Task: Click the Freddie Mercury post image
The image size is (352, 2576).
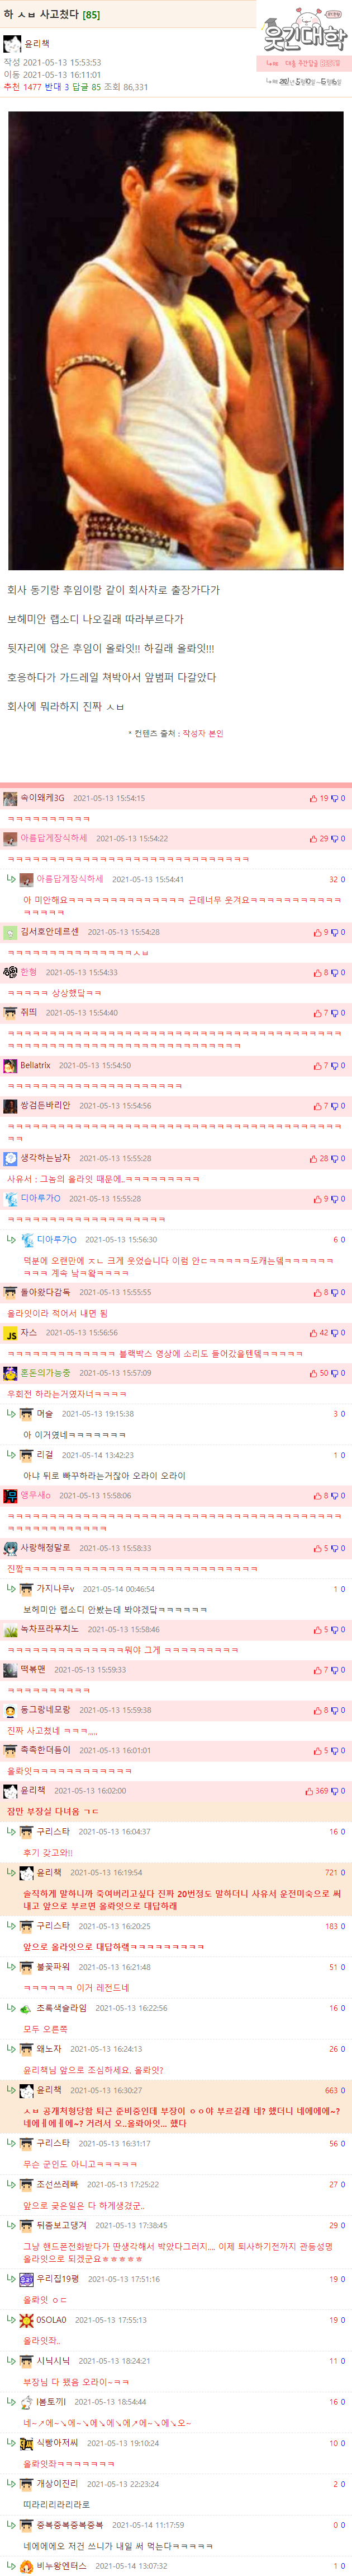Action: (x=175, y=340)
